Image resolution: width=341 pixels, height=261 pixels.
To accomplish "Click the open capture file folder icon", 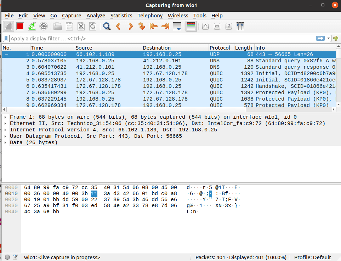I will click(58, 26).
